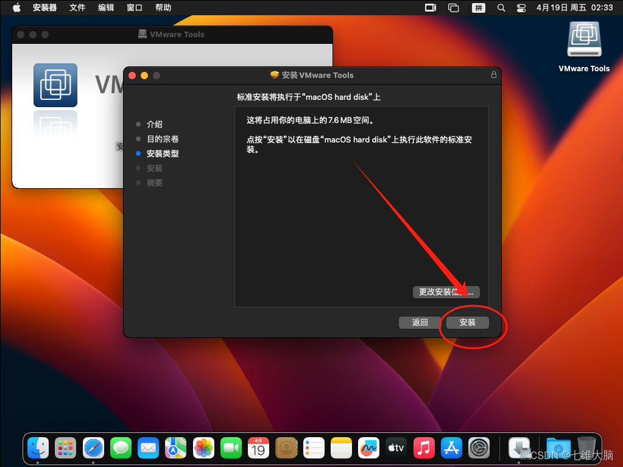Open the Installer icon in the Dock

(x=519, y=448)
